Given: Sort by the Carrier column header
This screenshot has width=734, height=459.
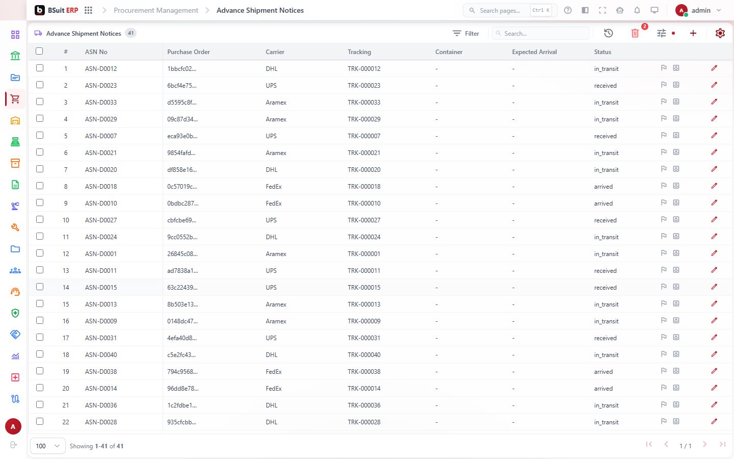Looking at the screenshot, I should pyautogui.click(x=275, y=52).
